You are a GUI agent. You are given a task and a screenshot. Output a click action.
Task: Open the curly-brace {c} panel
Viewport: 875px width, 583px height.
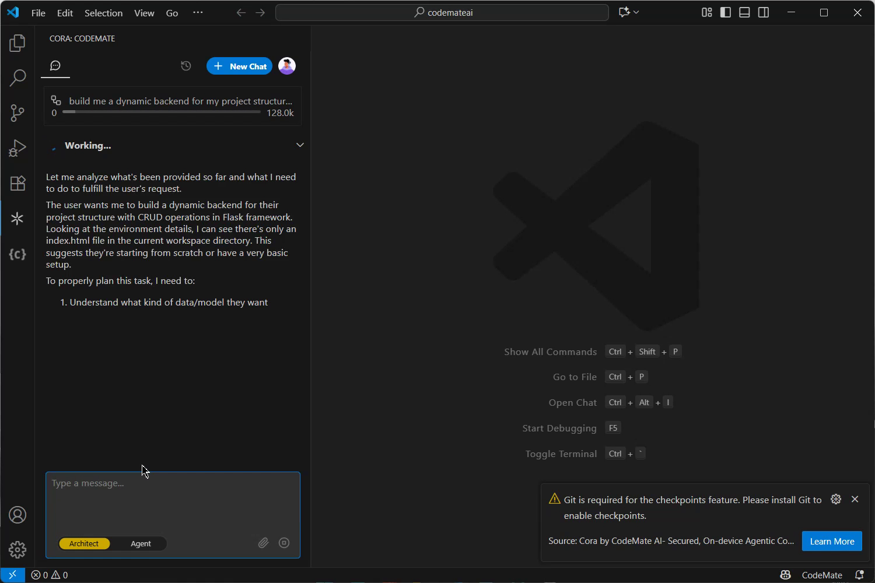click(17, 254)
